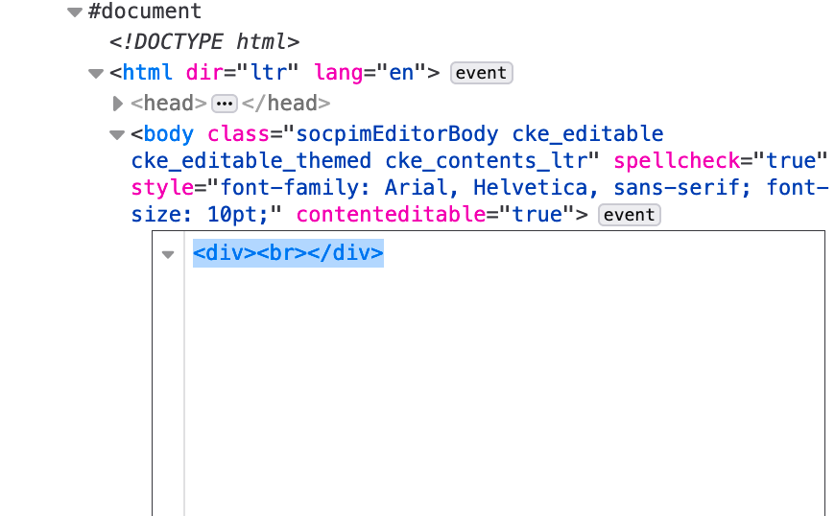Click the contenteditable="true" attribute
Viewport: 835px width, 516px height.
(436, 215)
